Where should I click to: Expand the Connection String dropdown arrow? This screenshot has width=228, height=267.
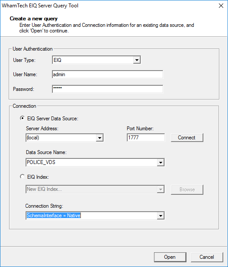coord(161,216)
